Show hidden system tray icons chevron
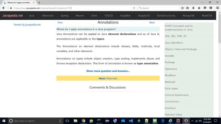Viewport: 221px width, 124px height. (192, 121)
